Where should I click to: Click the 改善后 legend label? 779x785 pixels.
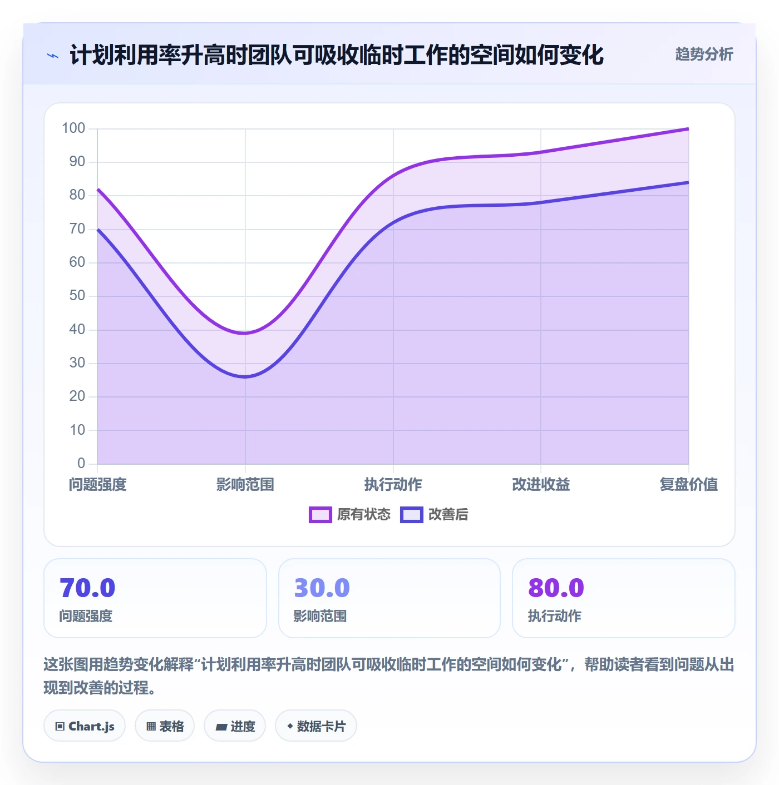pos(448,515)
